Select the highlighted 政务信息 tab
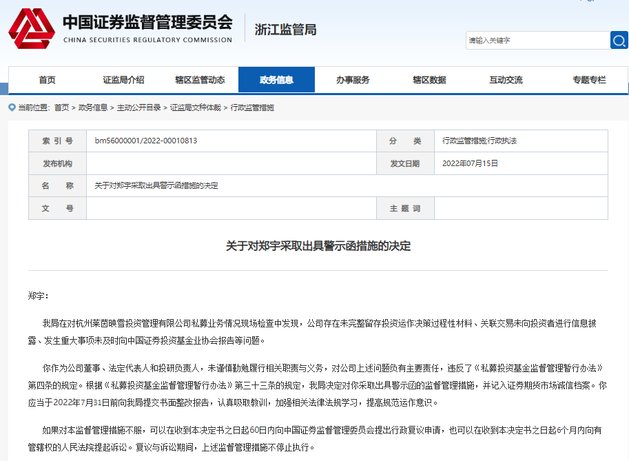 coord(276,79)
